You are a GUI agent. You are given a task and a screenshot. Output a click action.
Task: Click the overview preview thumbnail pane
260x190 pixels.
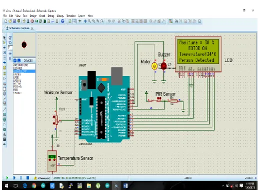click(24, 44)
